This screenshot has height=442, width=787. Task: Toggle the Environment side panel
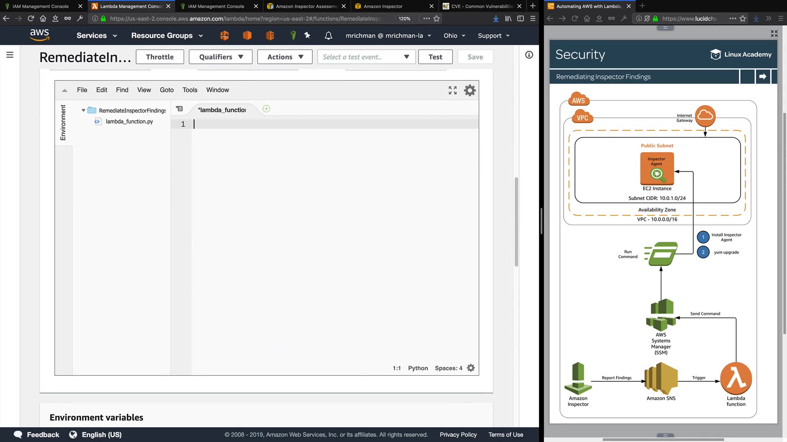[x=63, y=122]
